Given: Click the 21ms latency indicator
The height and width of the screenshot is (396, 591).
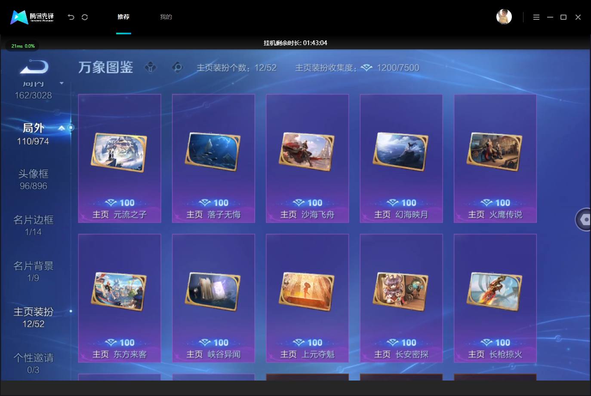Looking at the screenshot, I should [x=23, y=46].
